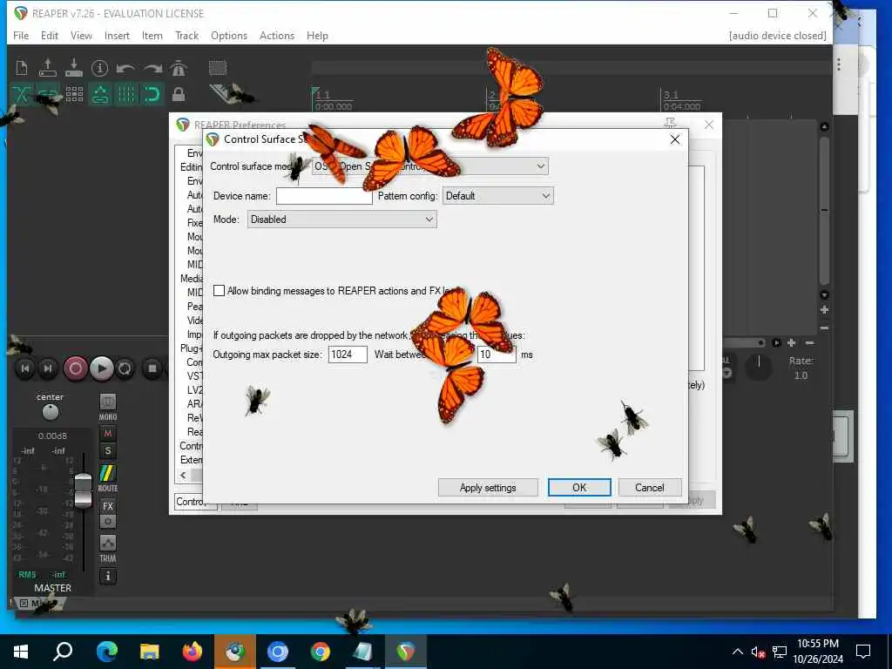Open master FX chain button

(107, 506)
